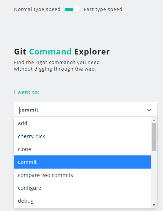The width and height of the screenshot is (163, 211).
Task: Click the 'Fast type speed' label
Action: (103, 10)
